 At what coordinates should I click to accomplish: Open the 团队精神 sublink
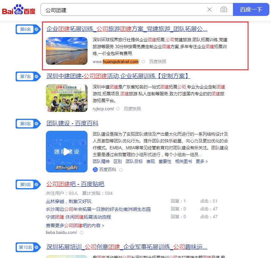coord(101,161)
